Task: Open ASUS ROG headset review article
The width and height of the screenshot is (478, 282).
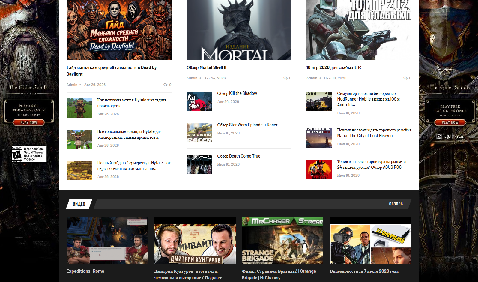Action: tap(372, 164)
